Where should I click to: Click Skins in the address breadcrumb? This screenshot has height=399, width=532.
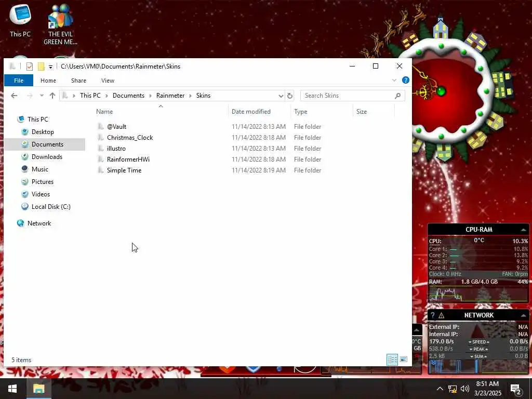tap(203, 96)
